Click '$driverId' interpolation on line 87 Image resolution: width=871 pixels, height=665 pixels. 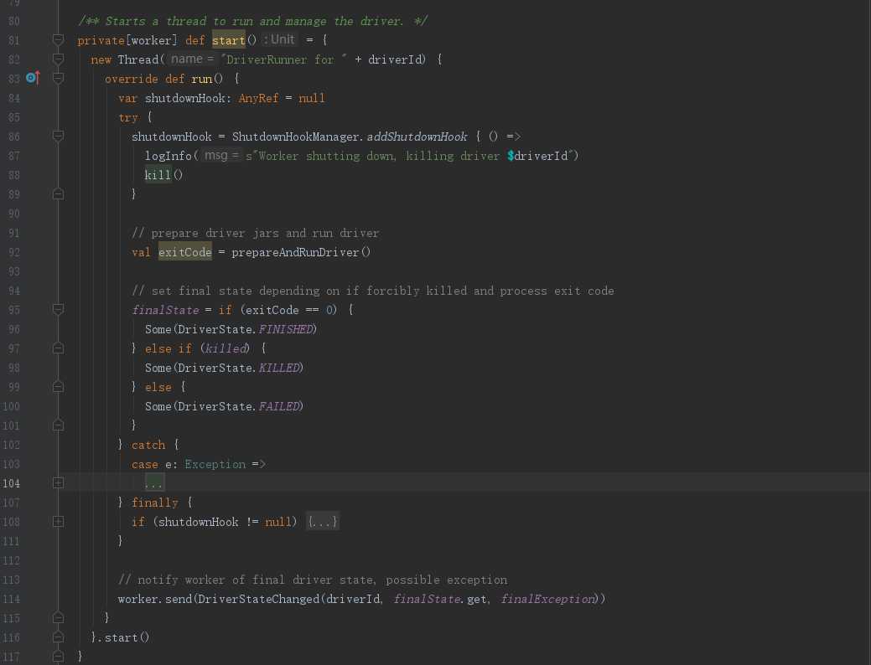tap(537, 156)
